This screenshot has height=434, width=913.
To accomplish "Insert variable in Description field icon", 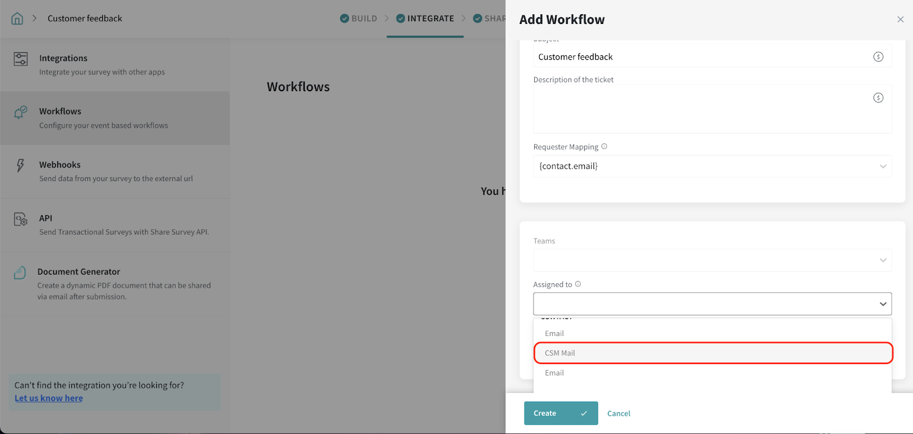I will tap(878, 98).
